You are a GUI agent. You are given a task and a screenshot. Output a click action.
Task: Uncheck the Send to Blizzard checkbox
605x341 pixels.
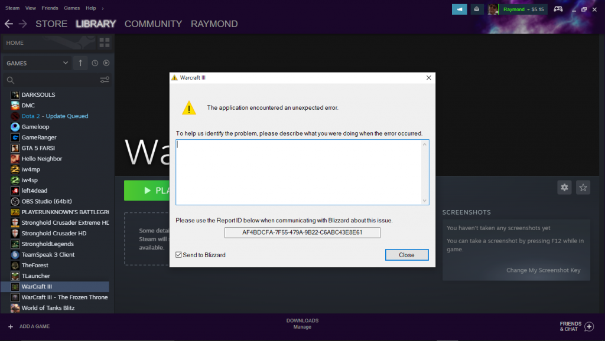click(179, 255)
